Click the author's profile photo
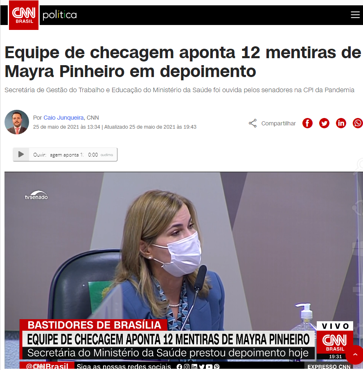 pos(17,122)
